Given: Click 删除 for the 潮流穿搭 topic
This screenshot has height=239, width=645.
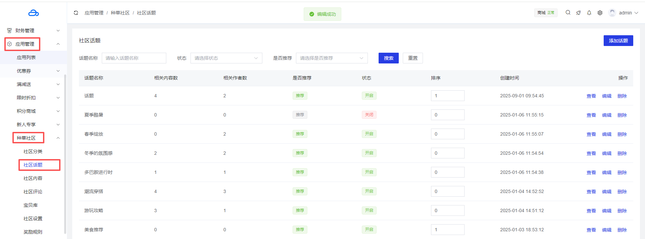Looking at the screenshot, I should [x=622, y=192].
